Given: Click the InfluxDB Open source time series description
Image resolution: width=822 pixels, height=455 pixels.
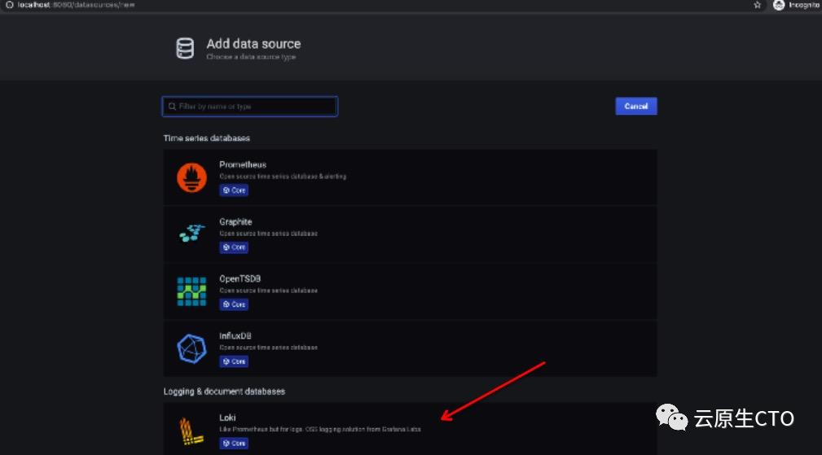Looking at the screenshot, I should coord(268,348).
